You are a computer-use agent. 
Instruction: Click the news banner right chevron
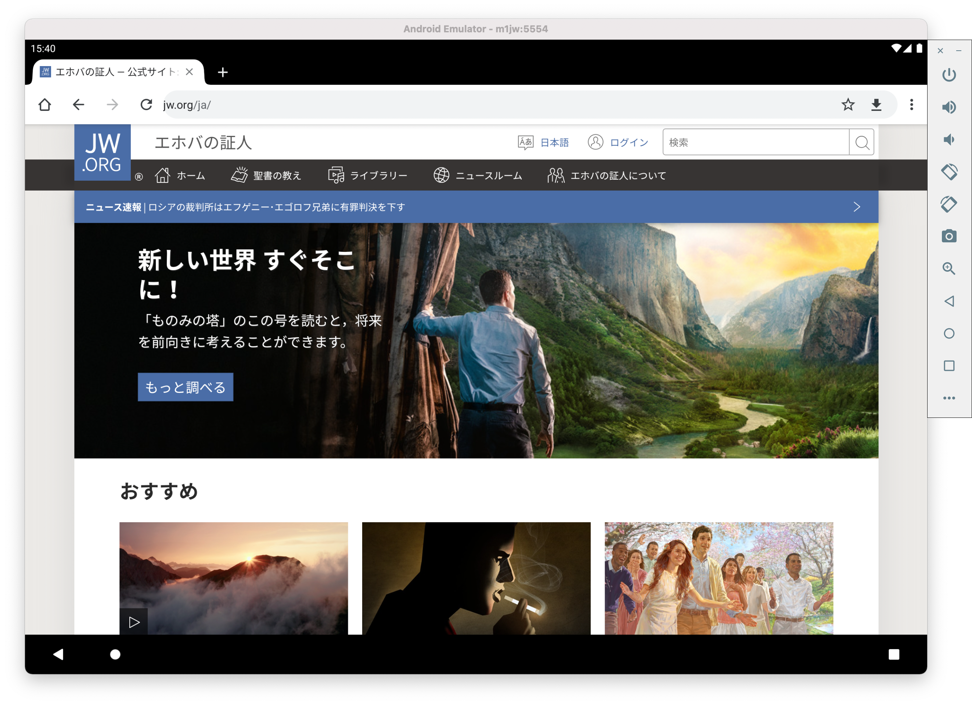tap(857, 207)
